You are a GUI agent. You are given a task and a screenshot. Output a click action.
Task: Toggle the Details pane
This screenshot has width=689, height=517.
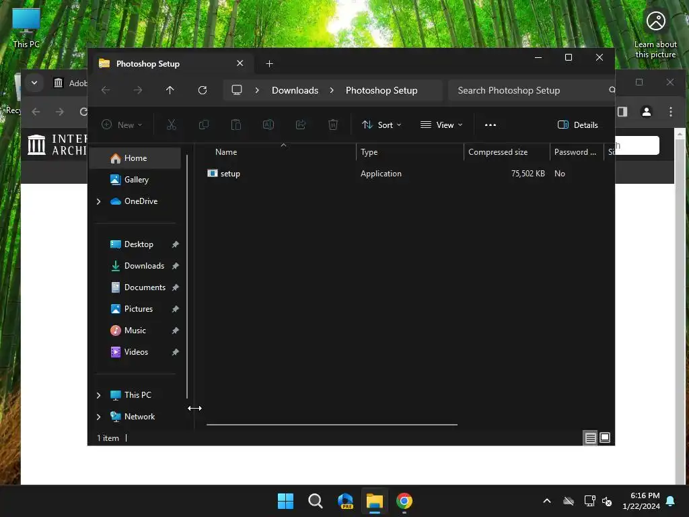coord(577,125)
